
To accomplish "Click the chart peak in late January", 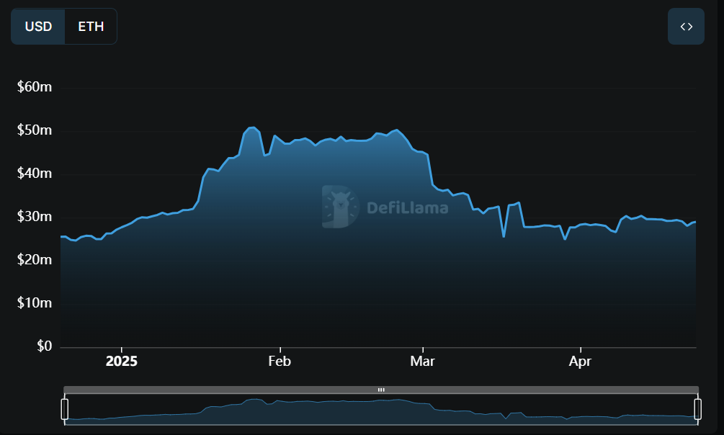I will click(251, 127).
